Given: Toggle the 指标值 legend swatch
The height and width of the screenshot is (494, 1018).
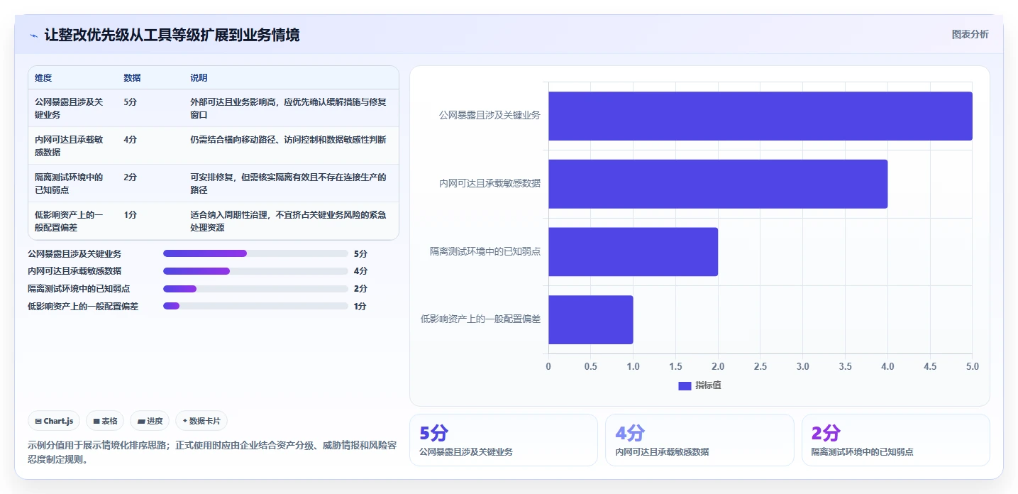Looking at the screenshot, I should point(685,385).
